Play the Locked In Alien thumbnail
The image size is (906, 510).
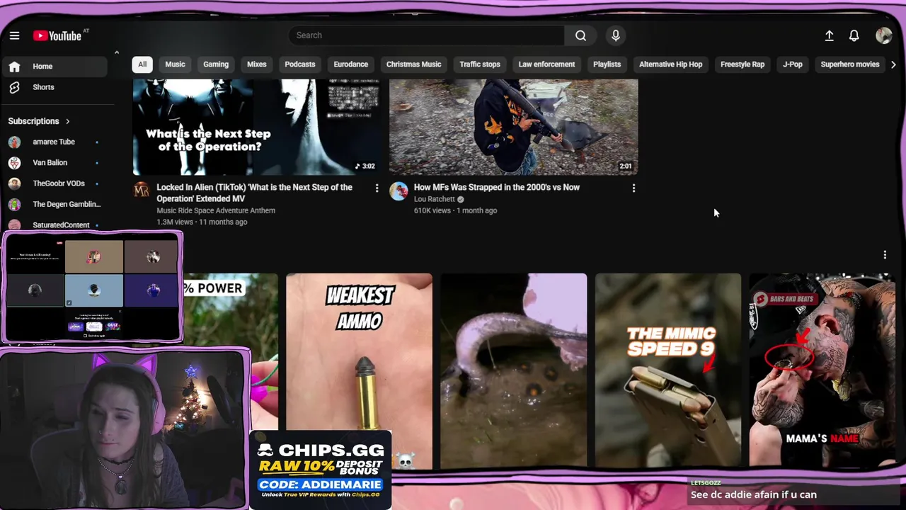tap(257, 126)
